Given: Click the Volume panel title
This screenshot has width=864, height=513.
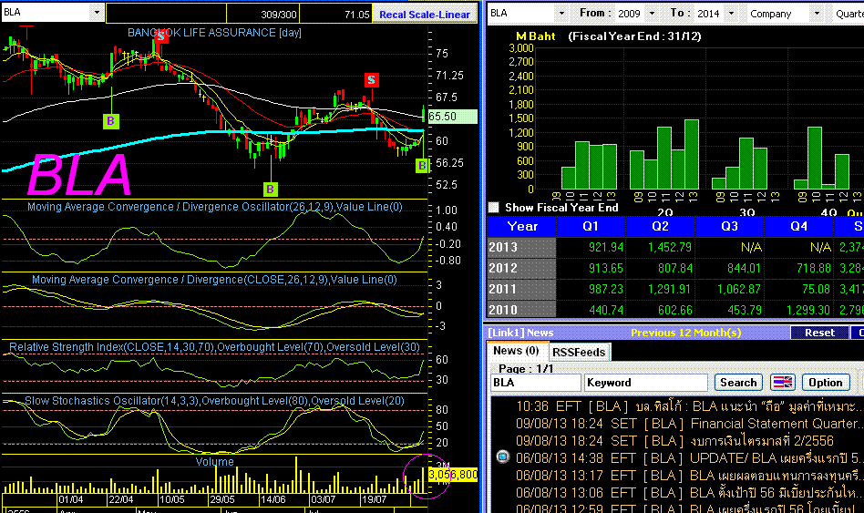Looking at the screenshot, I should coord(214,462).
